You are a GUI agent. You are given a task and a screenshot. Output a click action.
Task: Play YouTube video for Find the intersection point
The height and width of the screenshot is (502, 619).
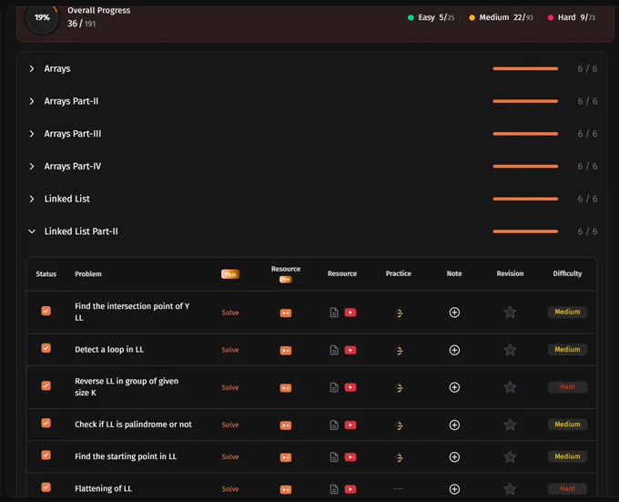350,312
